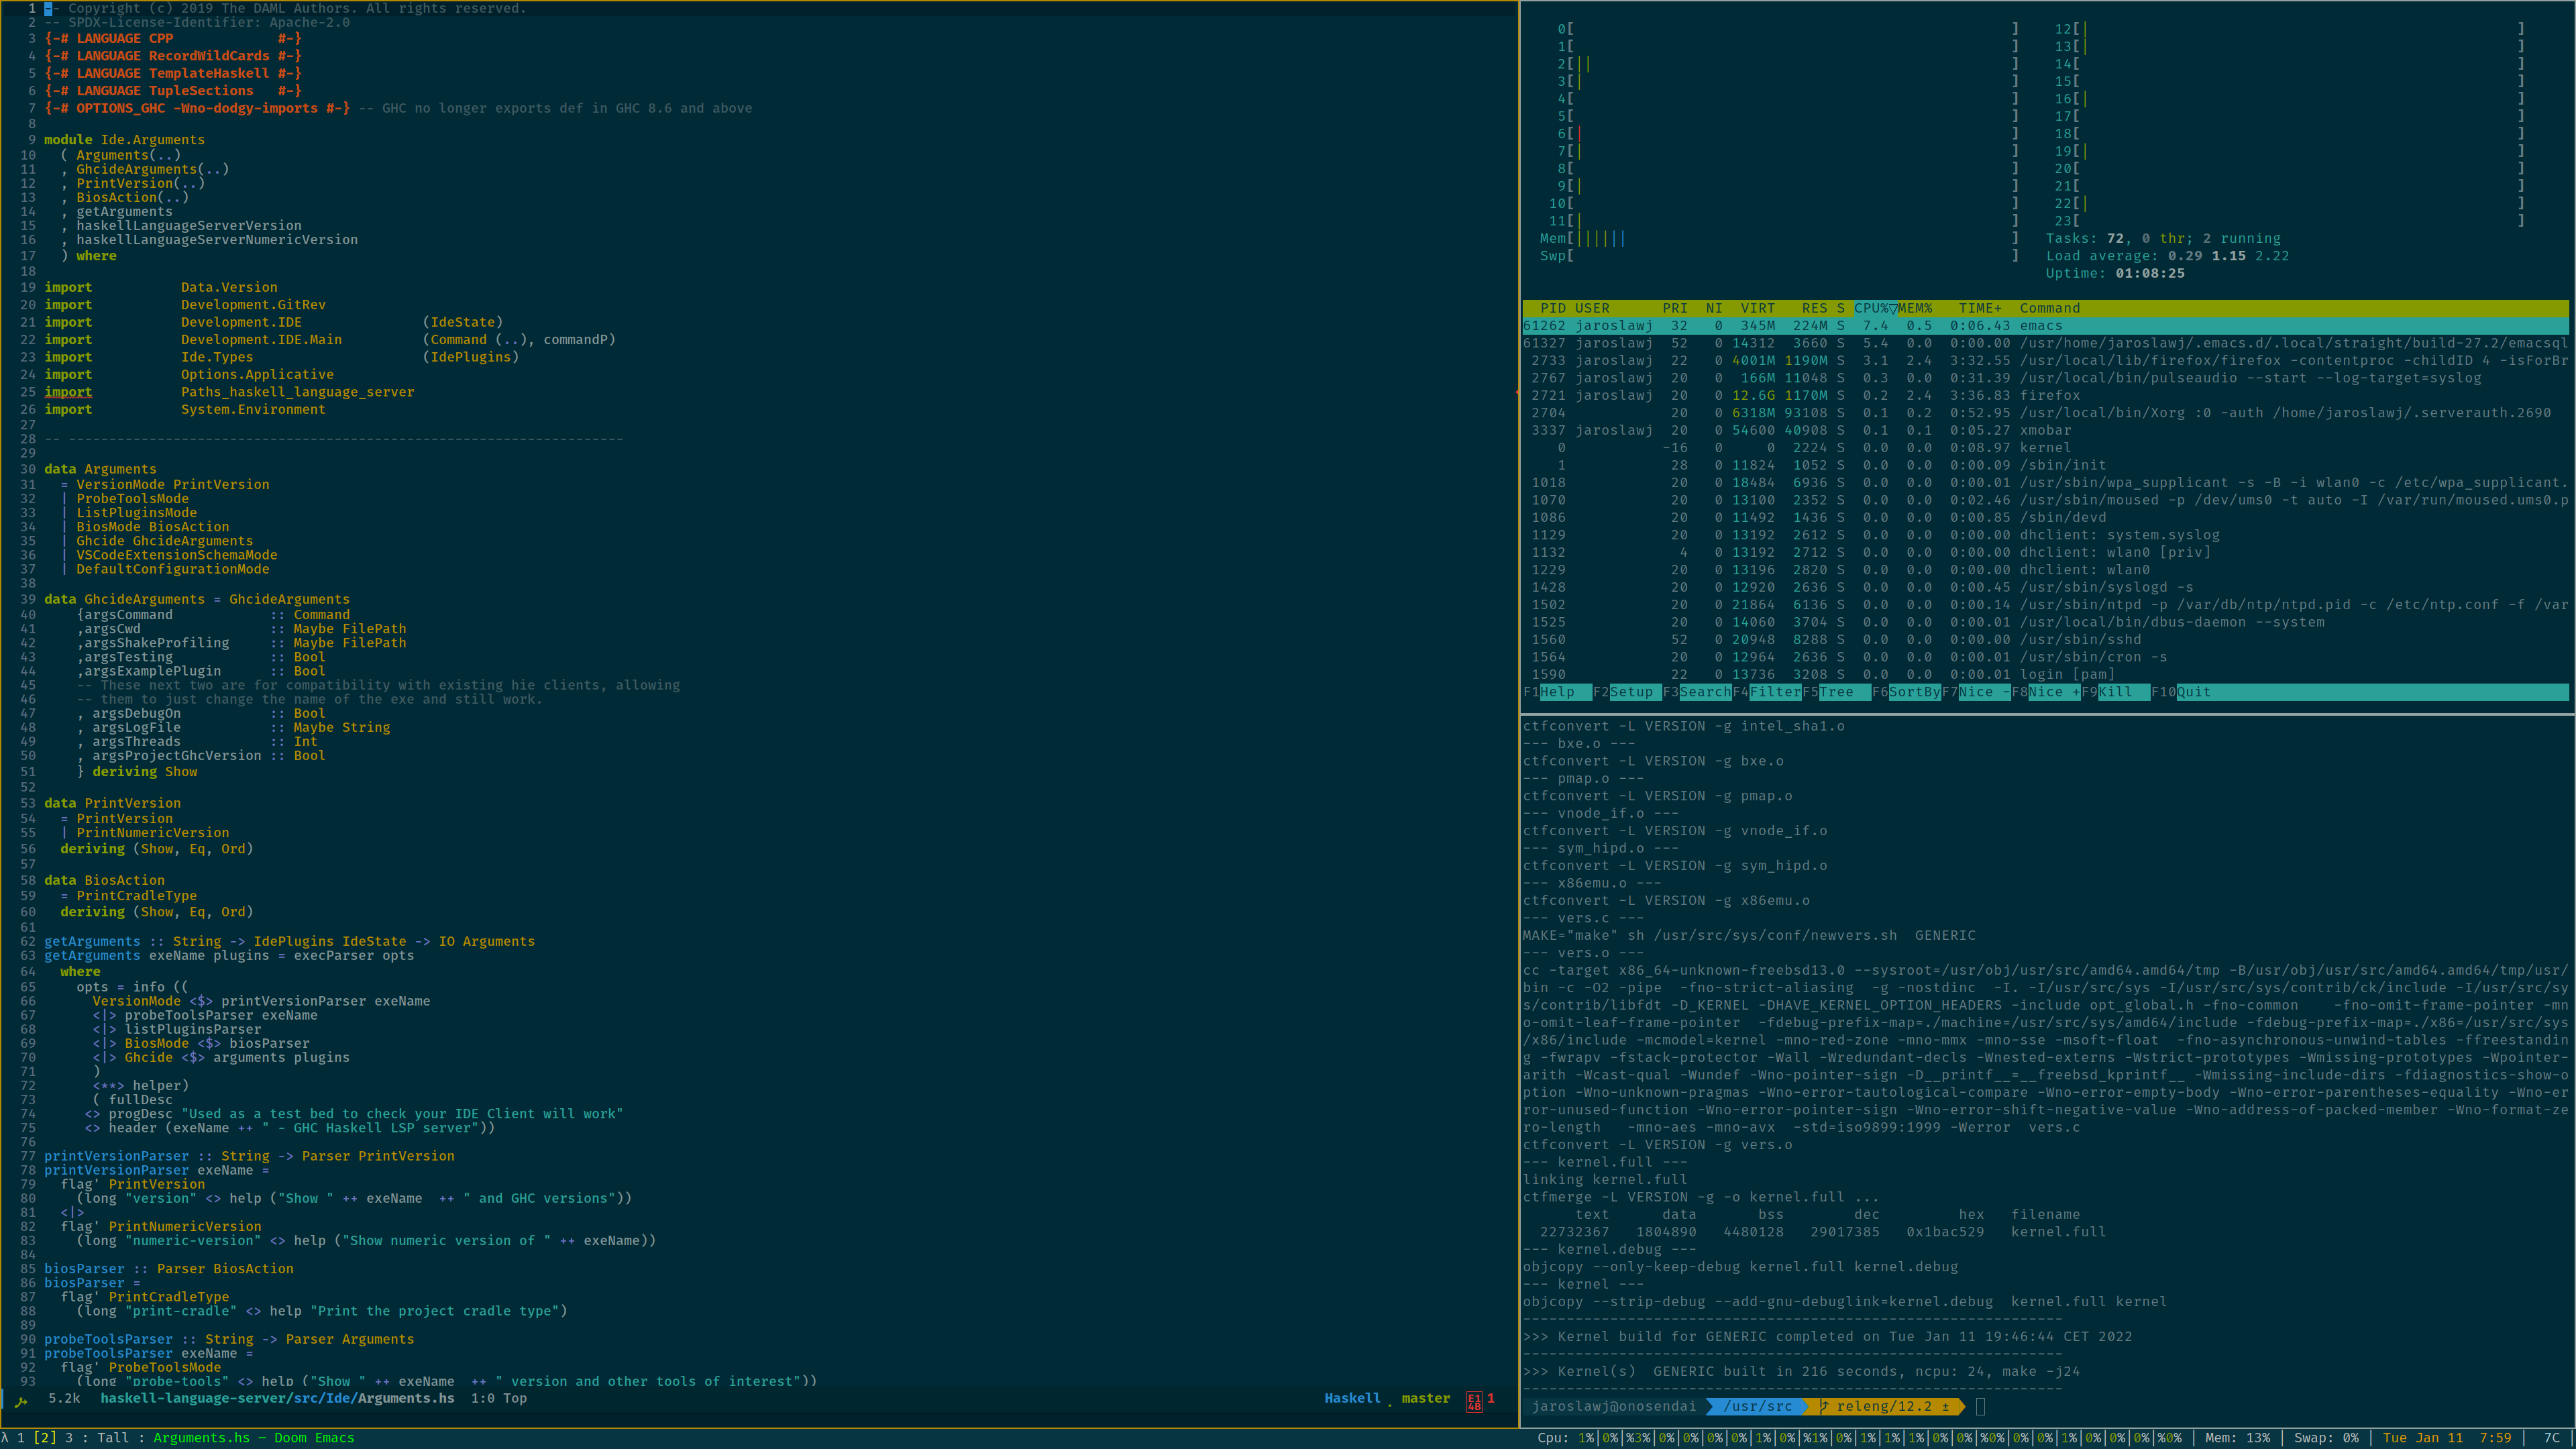Select the dbus-daemon process row in htop
Screen dimensions: 2576x1449
click(2045, 622)
